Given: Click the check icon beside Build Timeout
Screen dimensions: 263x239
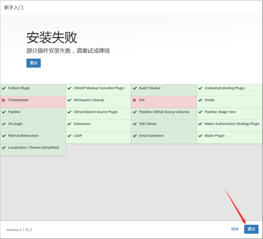Looking at the screenshot, I should pos(135,88).
